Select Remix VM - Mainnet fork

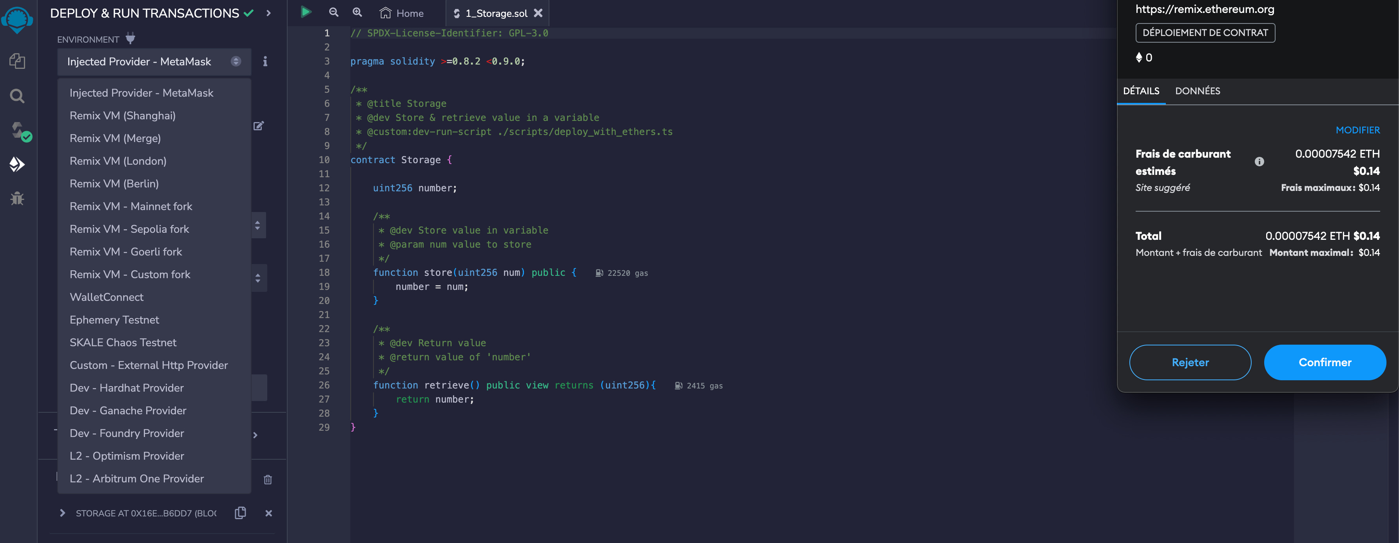click(154, 207)
